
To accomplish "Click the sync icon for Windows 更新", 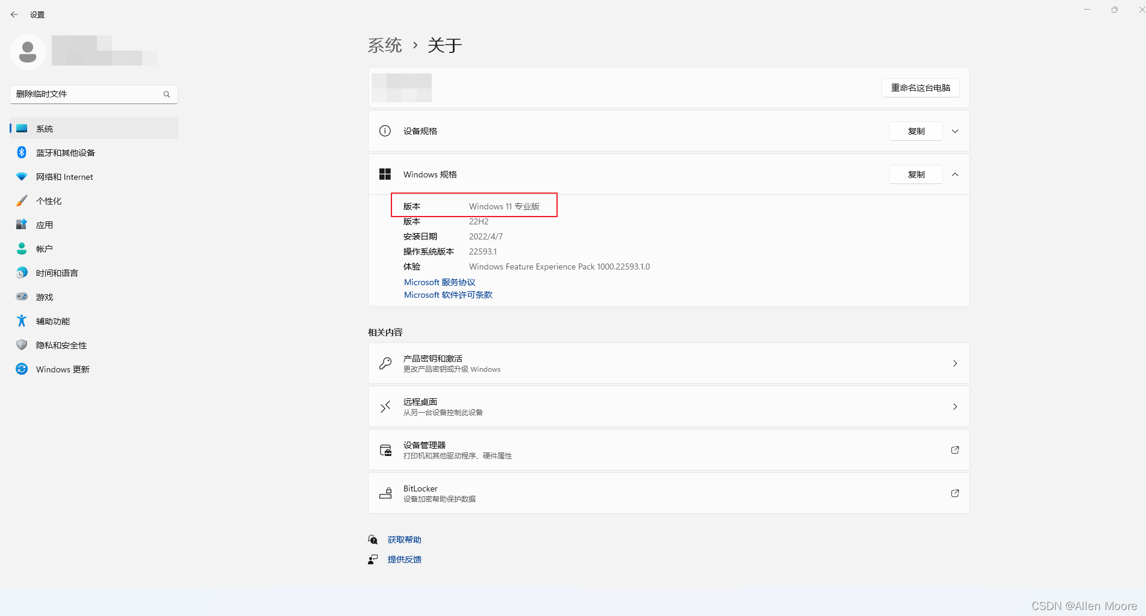I will coord(22,369).
